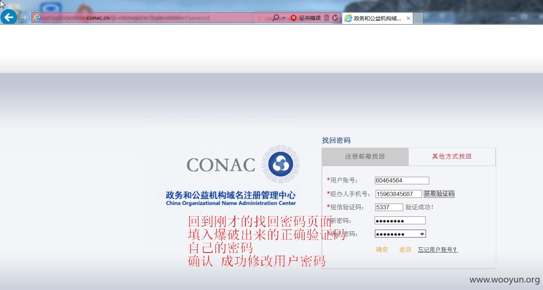Click the refresh page icon

coord(335,18)
